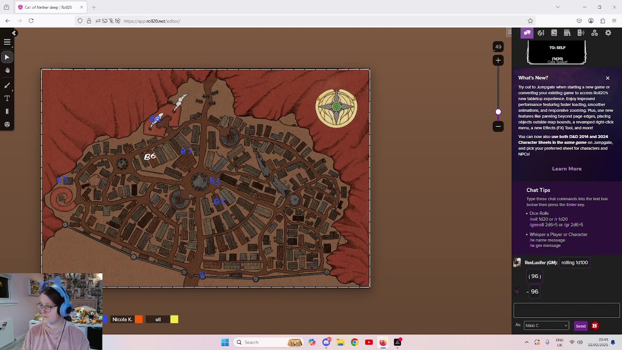Open YouTube app from the taskbar
Image resolution: width=622 pixels, height=350 pixels.
[369, 342]
